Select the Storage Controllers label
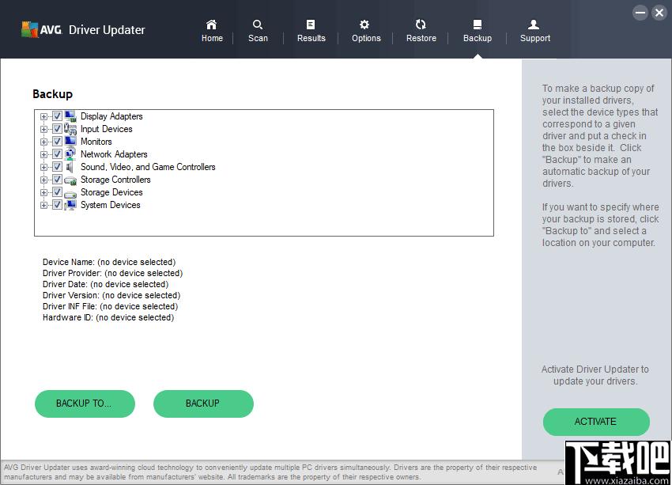This screenshot has width=672, height=485. (x=115, y=180)
